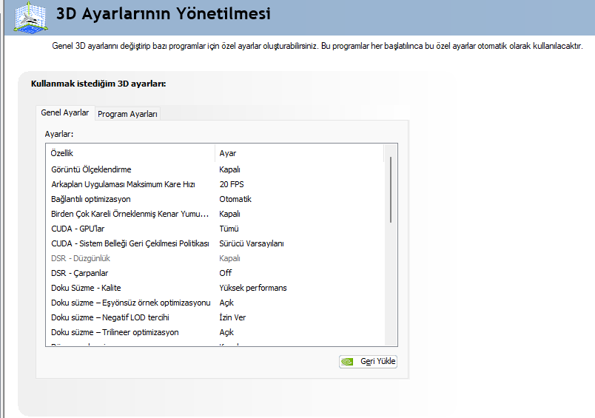Open the Otomatik value dropdown
595x418 pixels.
[235, 199]
